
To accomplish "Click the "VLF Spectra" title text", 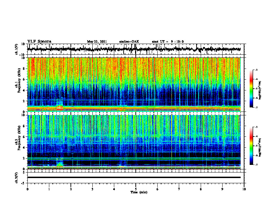I will point(39,42).
